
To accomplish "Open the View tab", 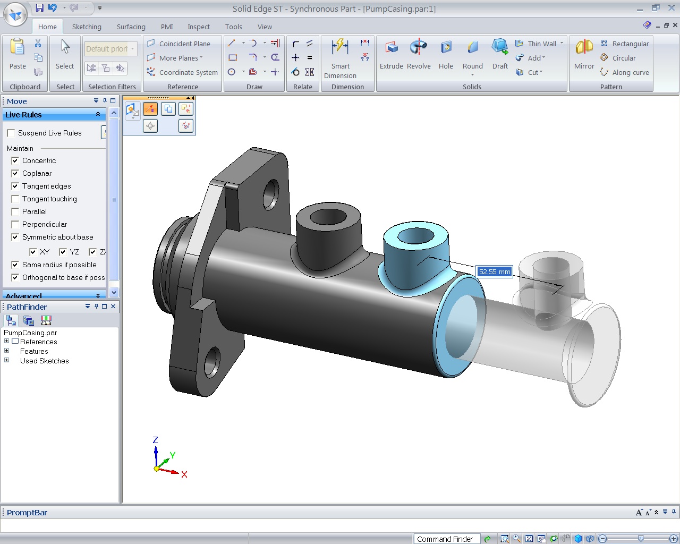I will point(265,27).
